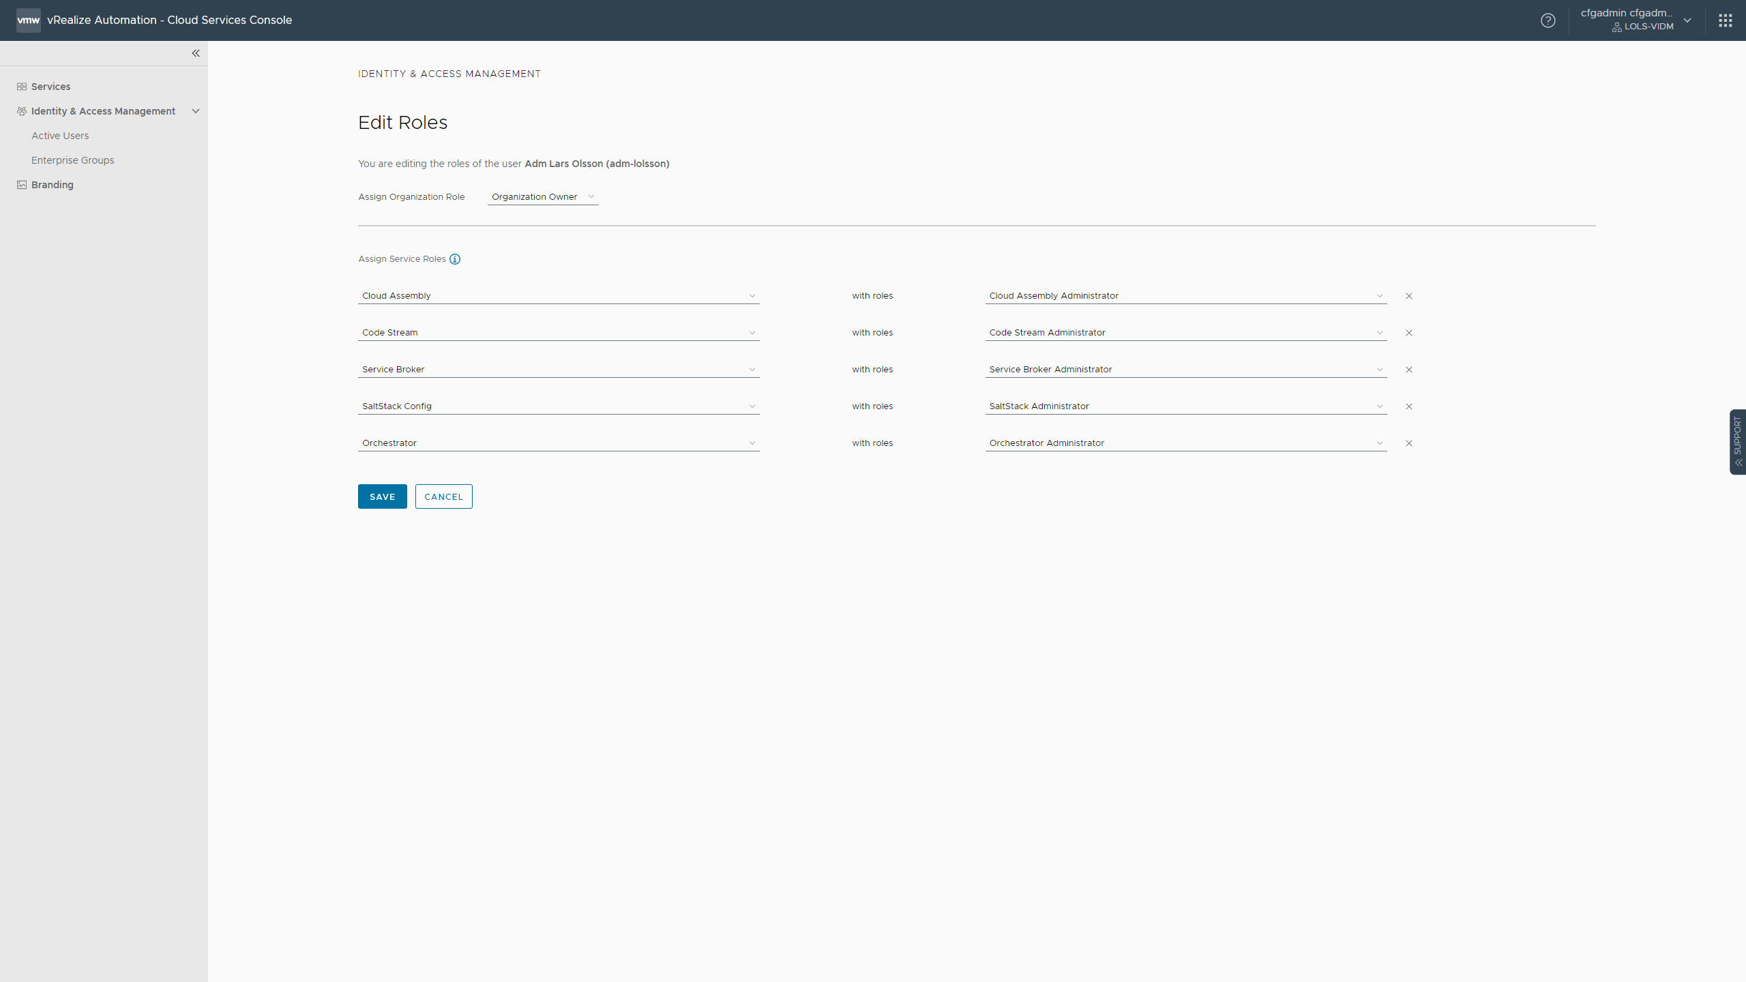The width and height of the screenshot is (1746, 982).
Task: Collapse the sidebar with double-chevron icon
Action: pyautogui.click(x=196, y=53)
